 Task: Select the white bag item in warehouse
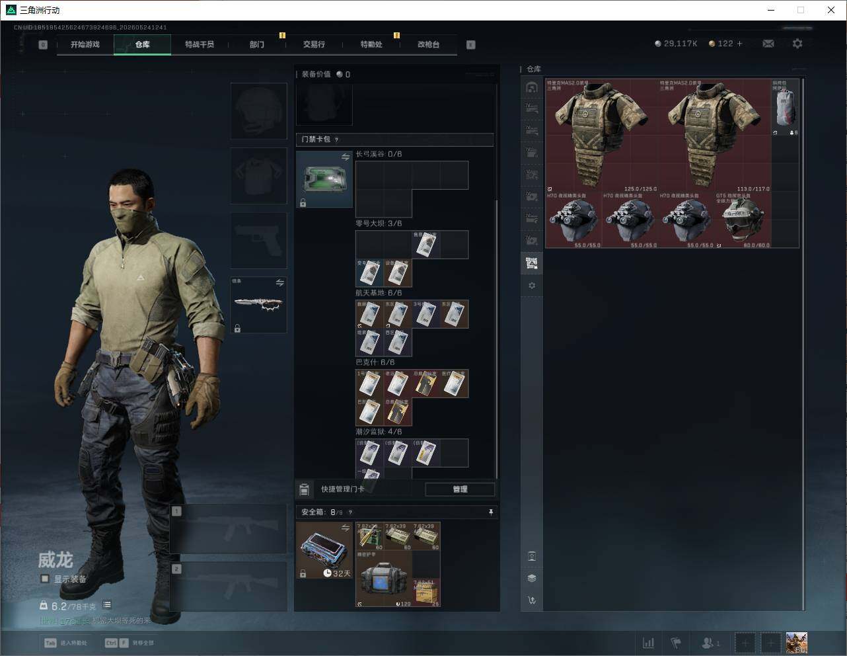785,108
